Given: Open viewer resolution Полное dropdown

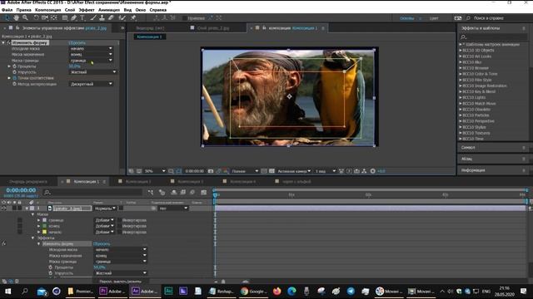Looking at the screenshot, I should [245, 171].
